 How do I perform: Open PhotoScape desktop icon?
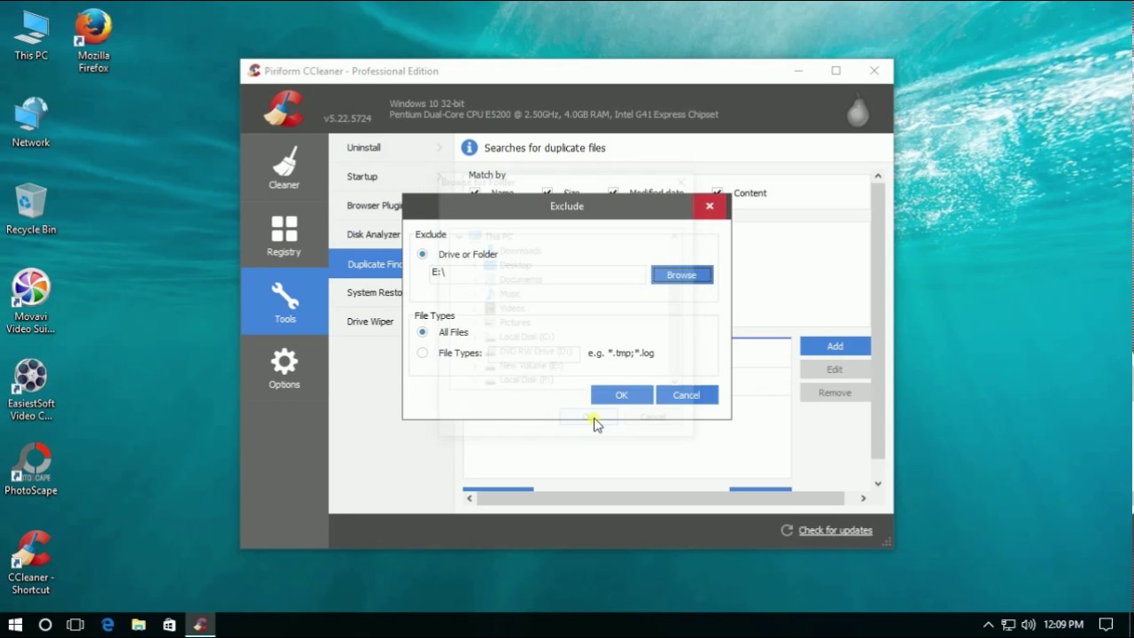[x=31, y=470]
